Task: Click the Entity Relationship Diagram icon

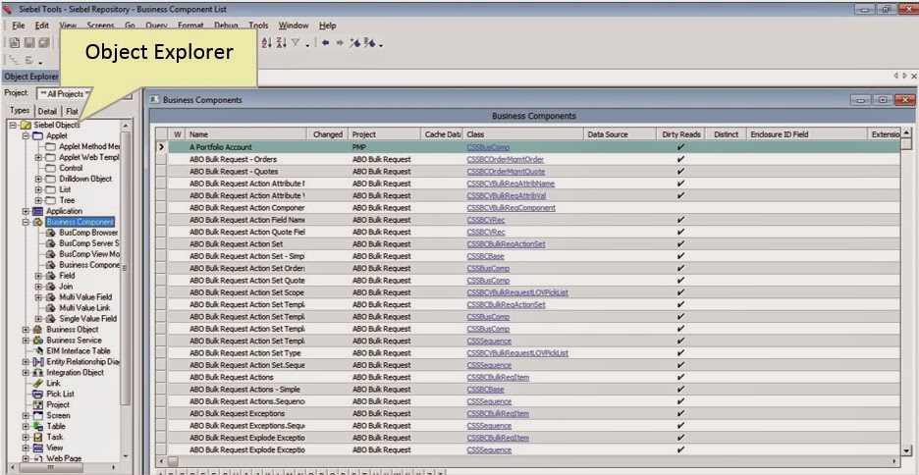Action: (x=37, y=361)
